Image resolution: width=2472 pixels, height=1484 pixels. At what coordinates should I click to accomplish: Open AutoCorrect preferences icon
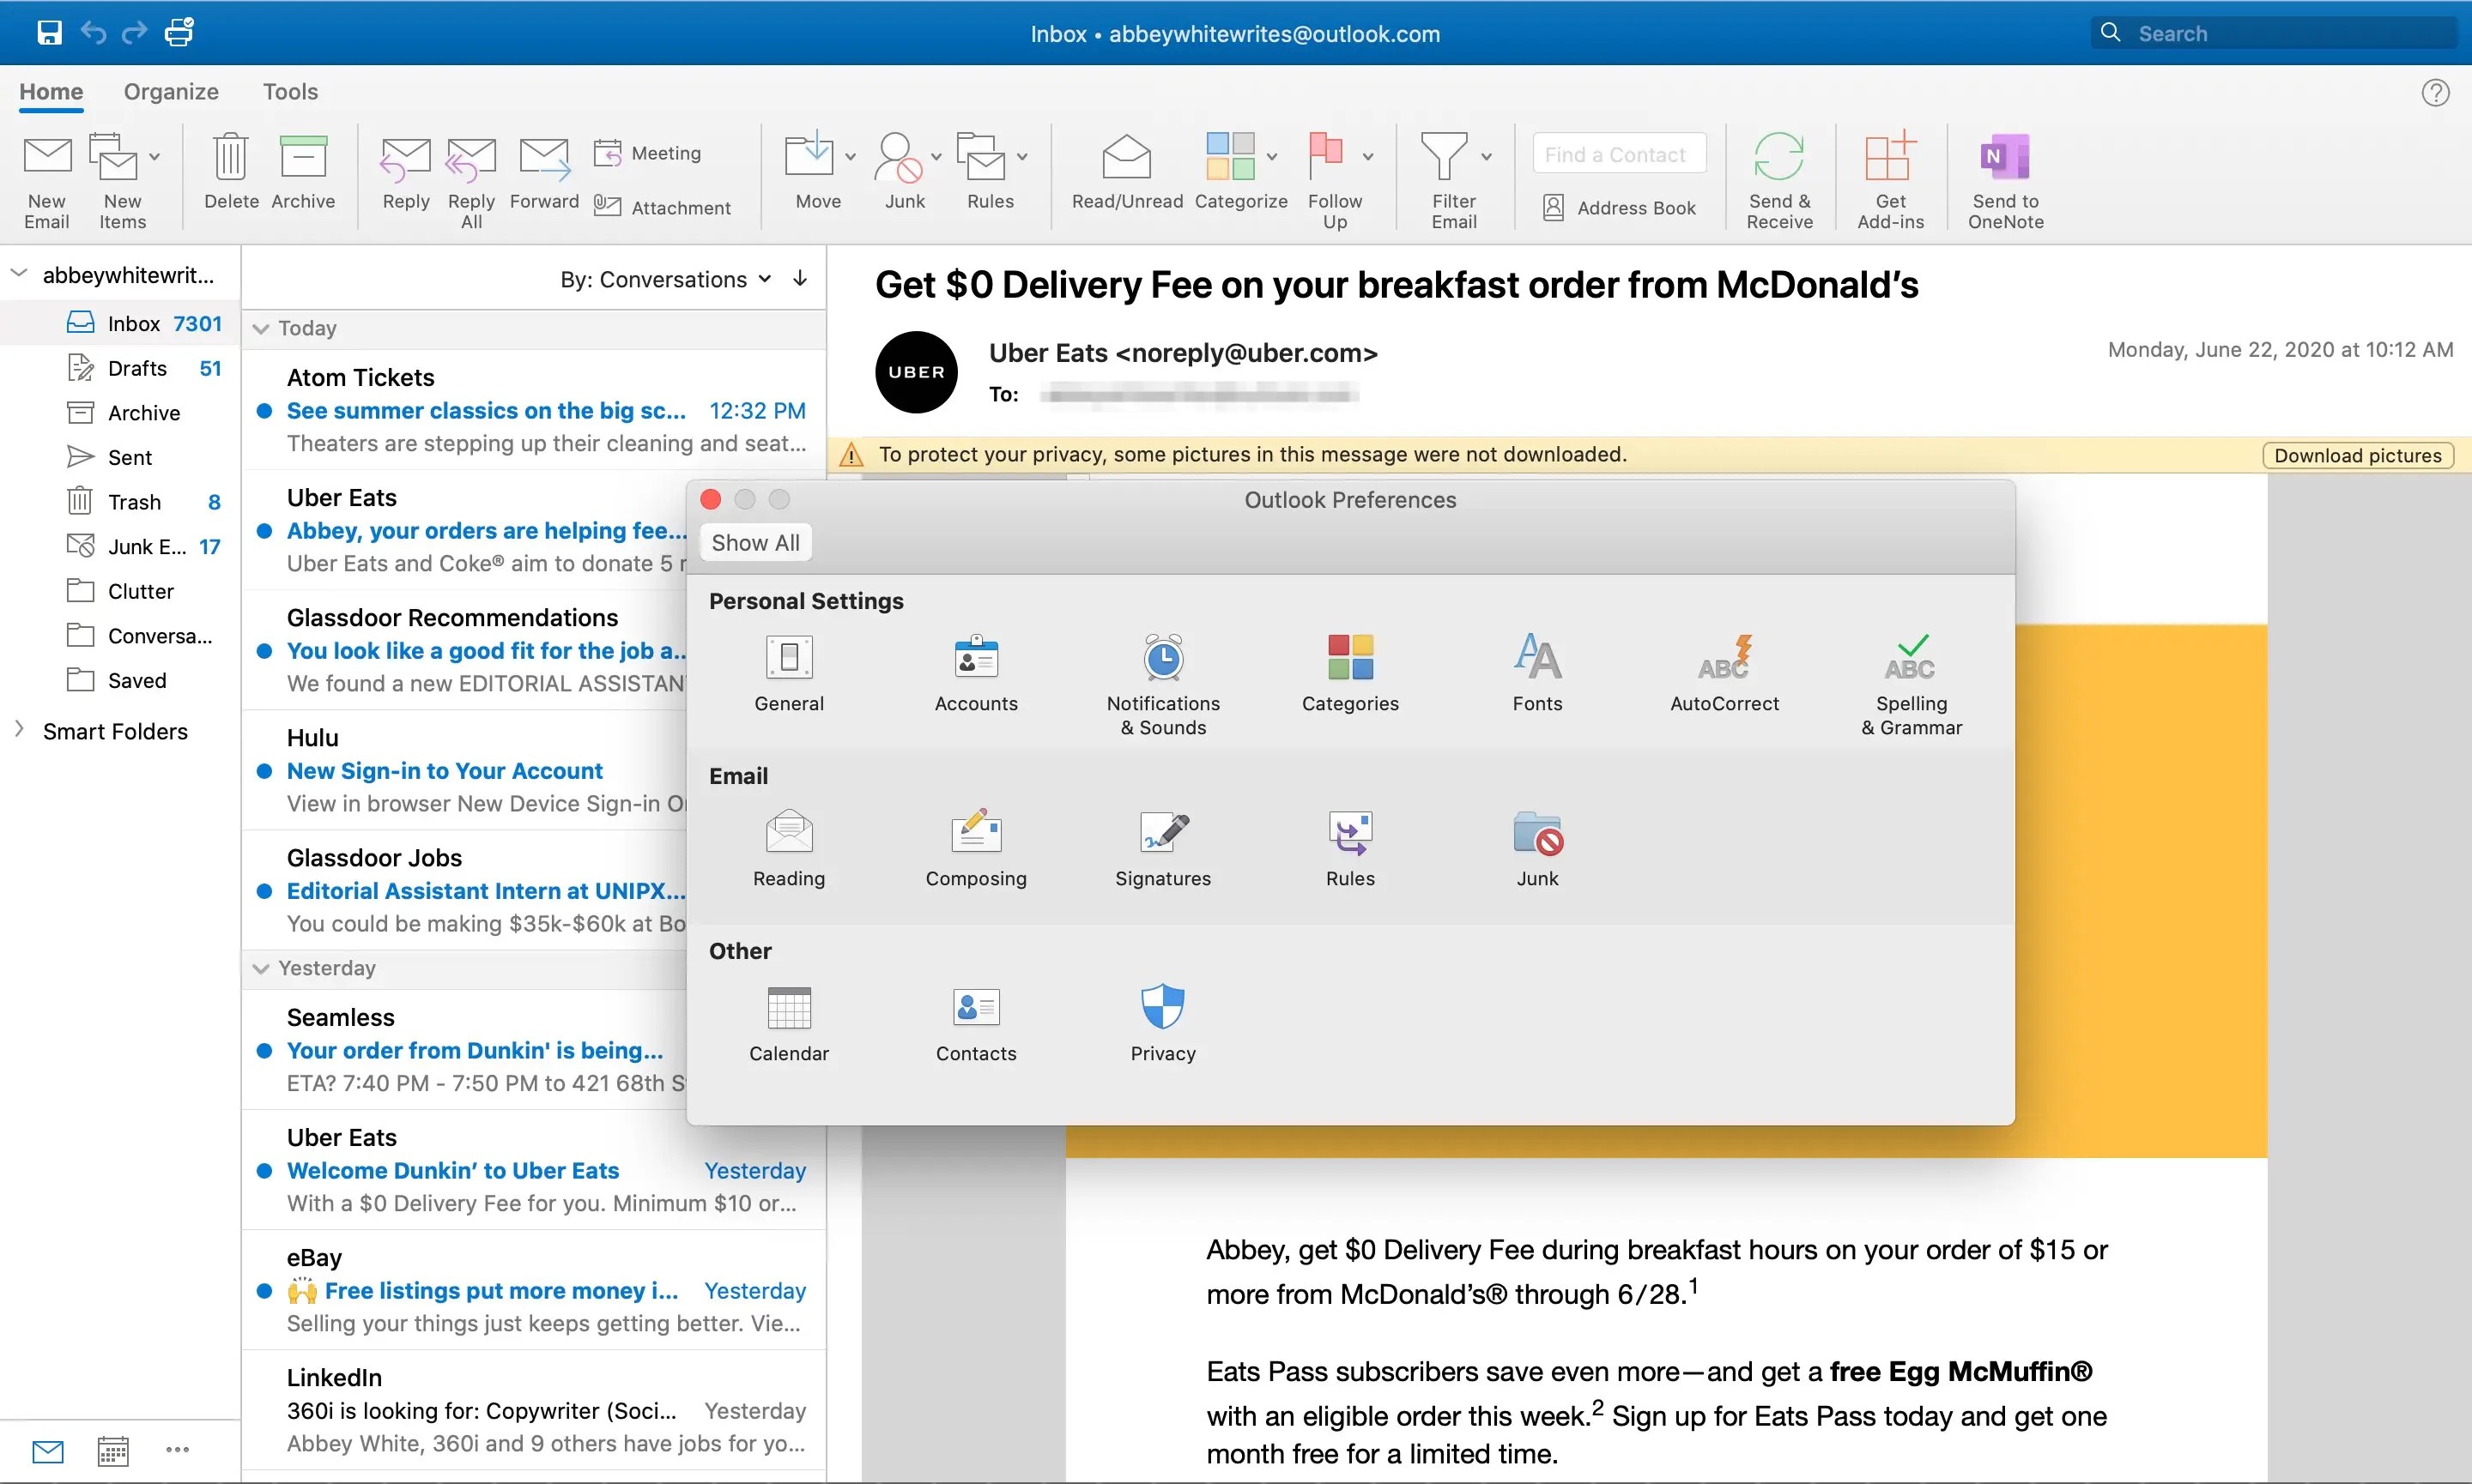point(1724,658)
